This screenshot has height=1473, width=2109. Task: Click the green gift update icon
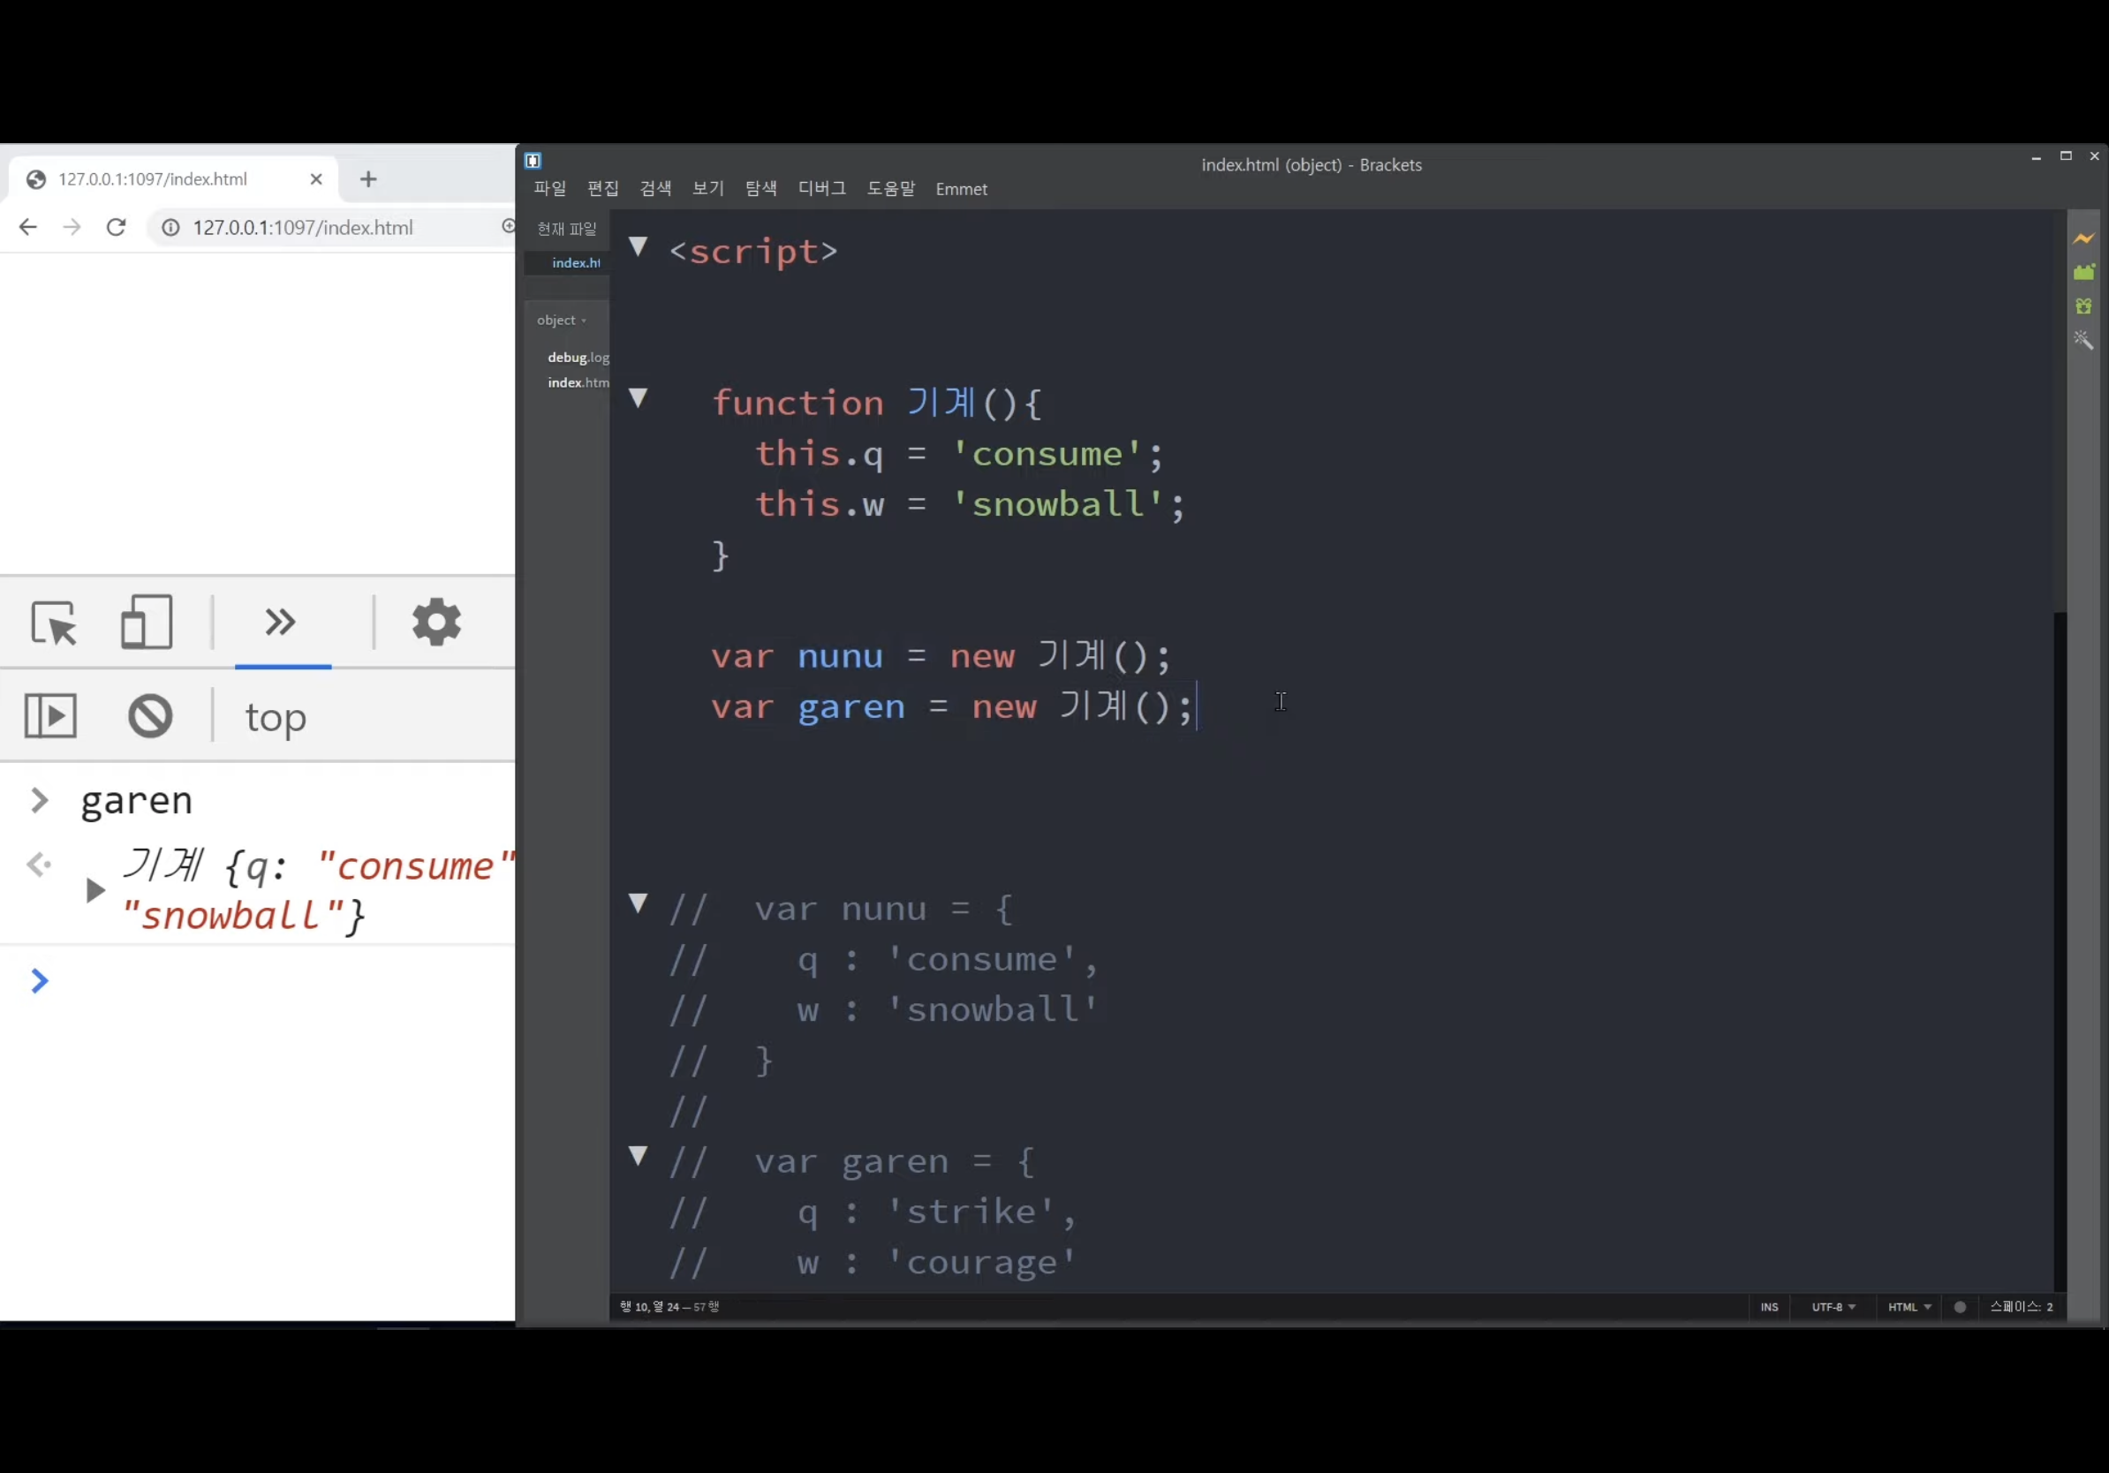click(2083, 306)
